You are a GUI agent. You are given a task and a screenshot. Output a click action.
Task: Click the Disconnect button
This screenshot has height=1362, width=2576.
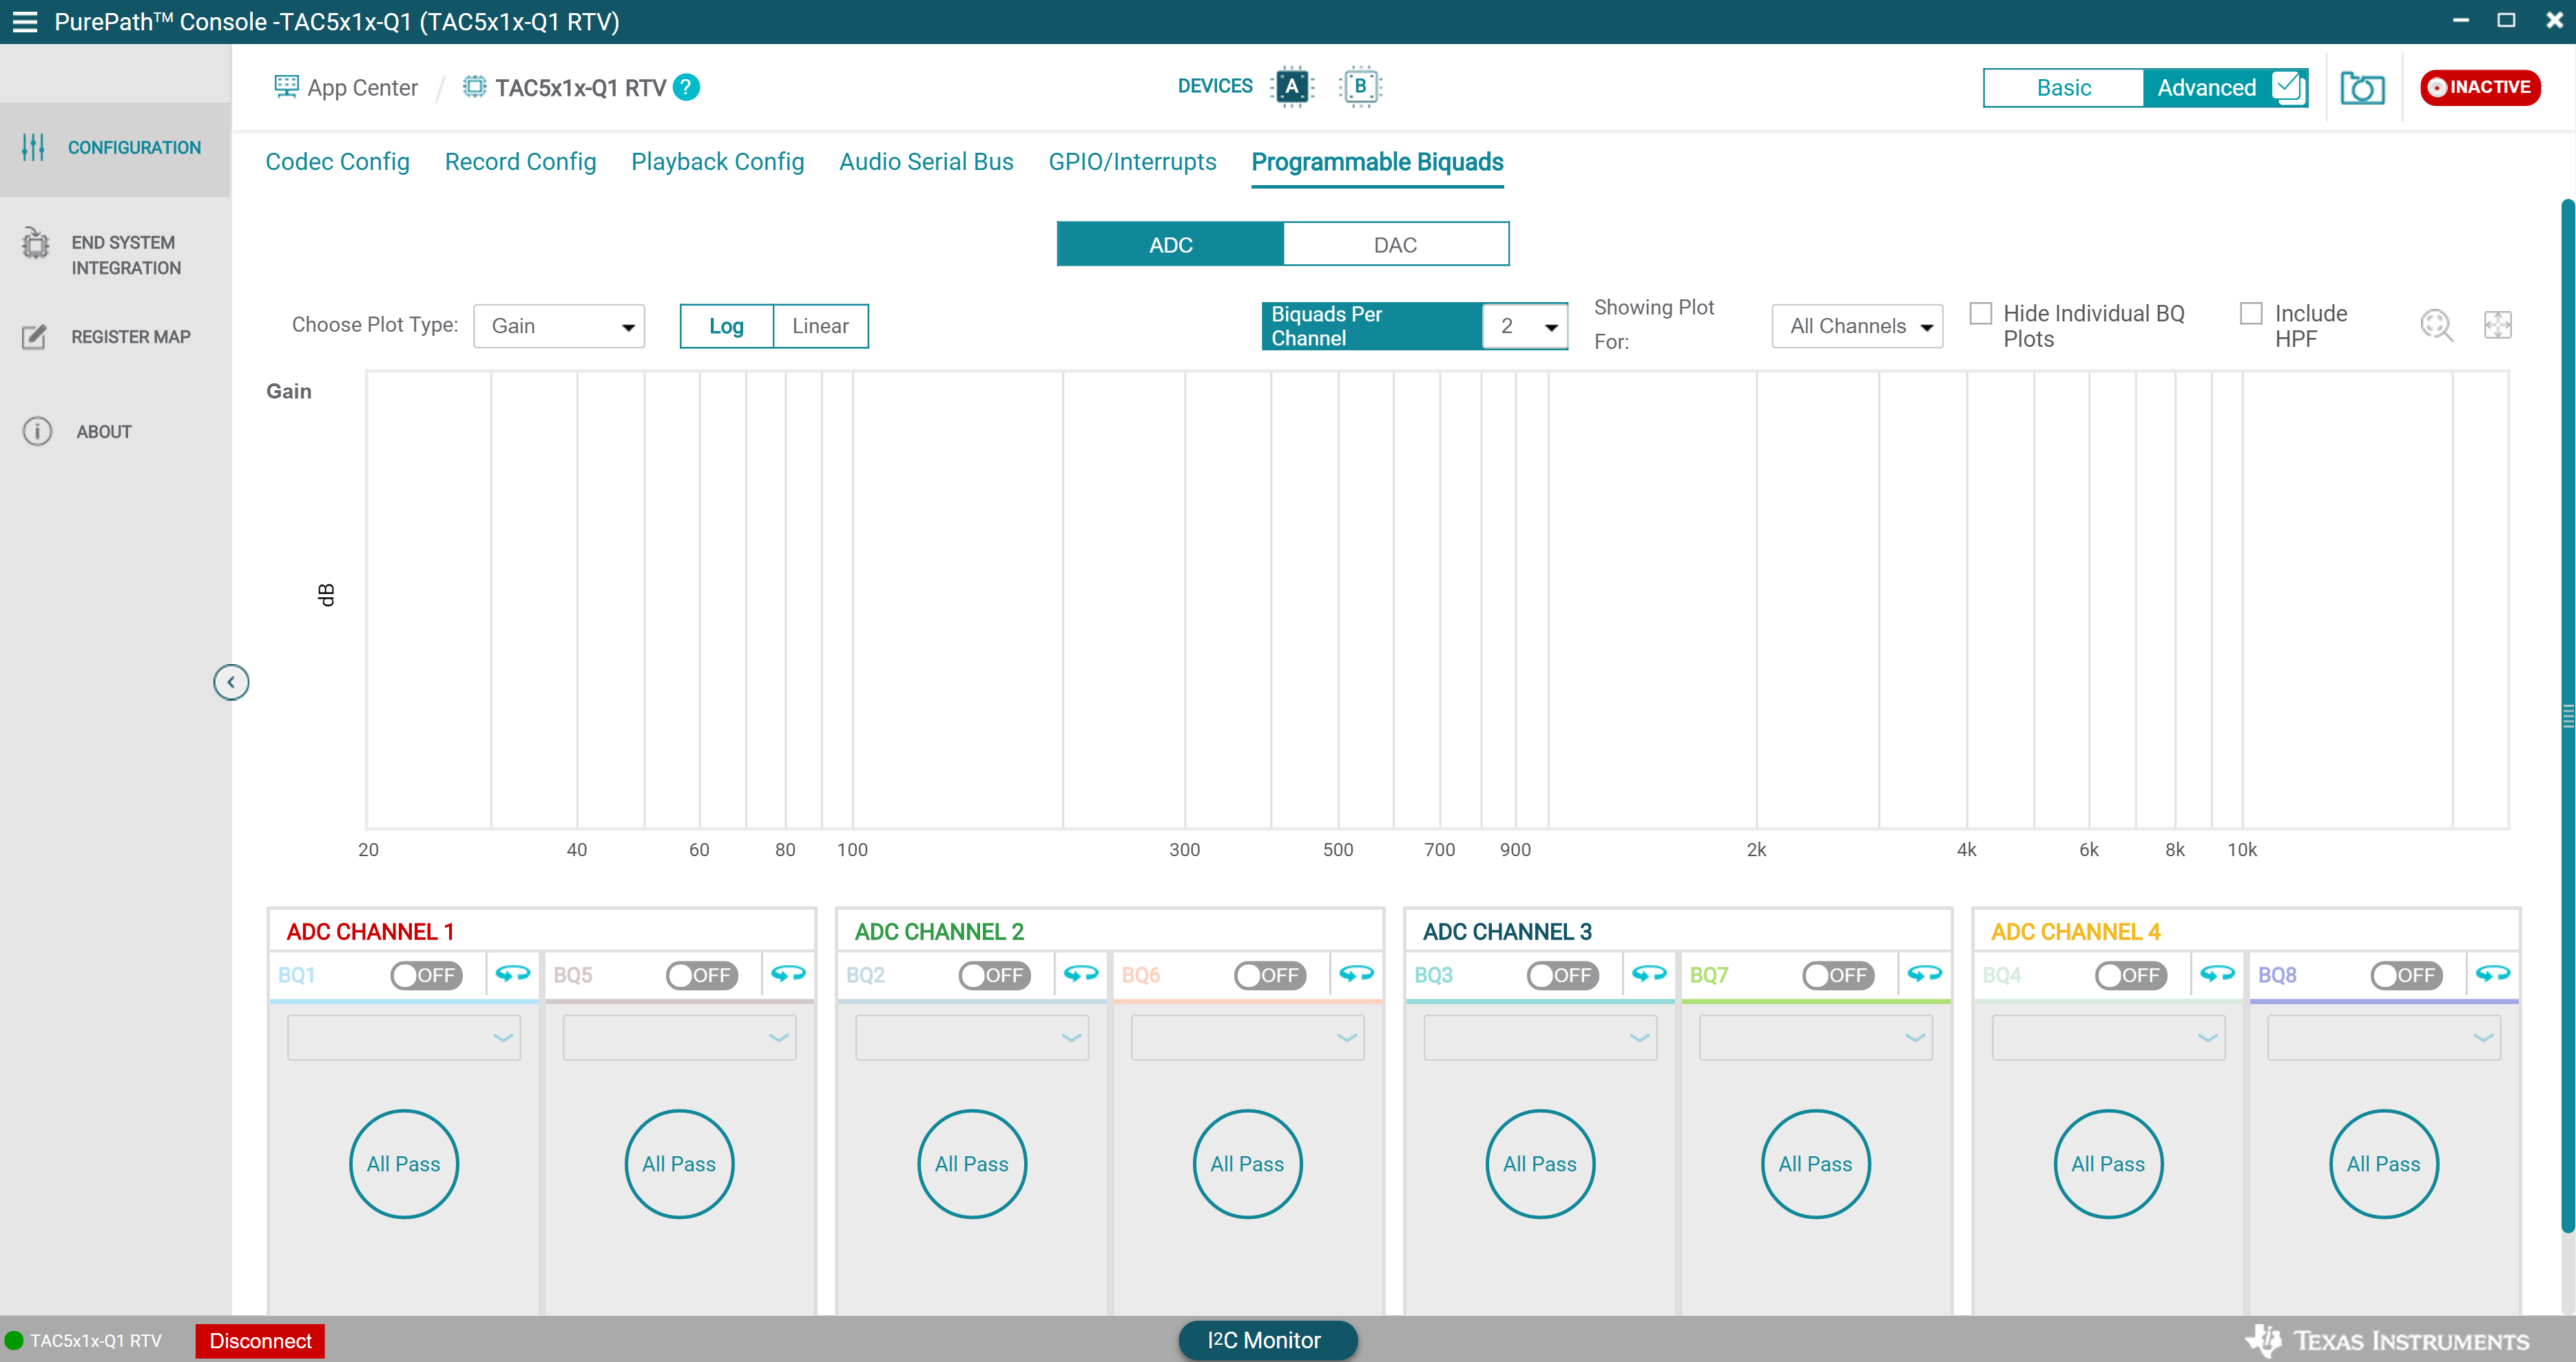260,1341
